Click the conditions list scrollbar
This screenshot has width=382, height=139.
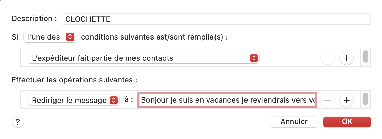365,57
